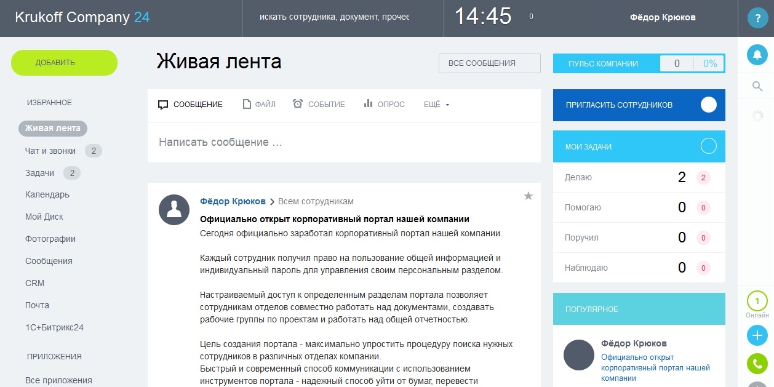Expand the Ещё dropdown in composer
774x387 pixels.
click(437, 105)
